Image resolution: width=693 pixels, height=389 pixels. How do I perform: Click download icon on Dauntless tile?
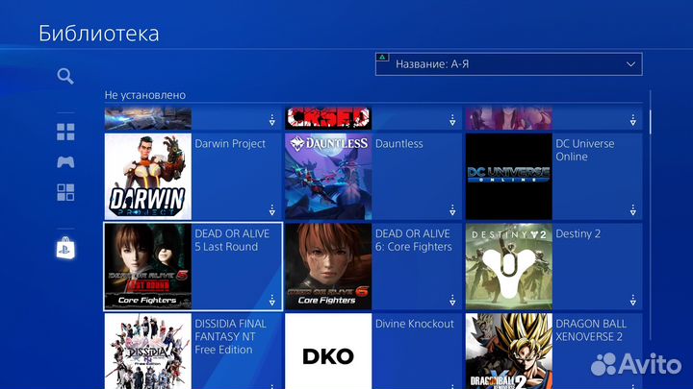(x=452, y=210)
